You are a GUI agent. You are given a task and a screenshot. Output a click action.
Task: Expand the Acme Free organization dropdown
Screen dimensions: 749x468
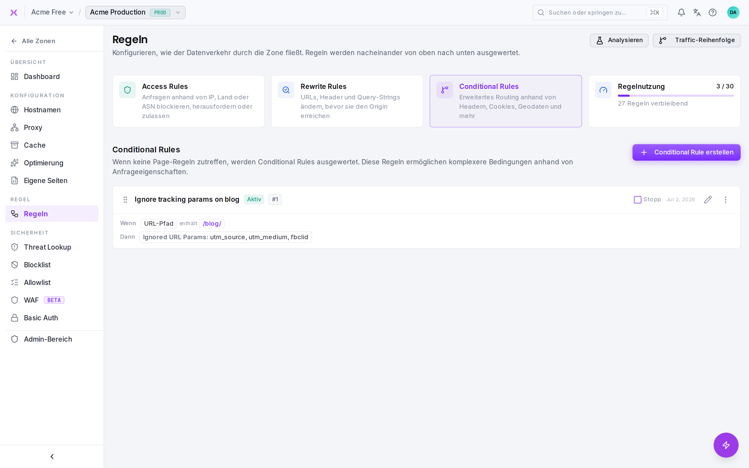[52, 12]
